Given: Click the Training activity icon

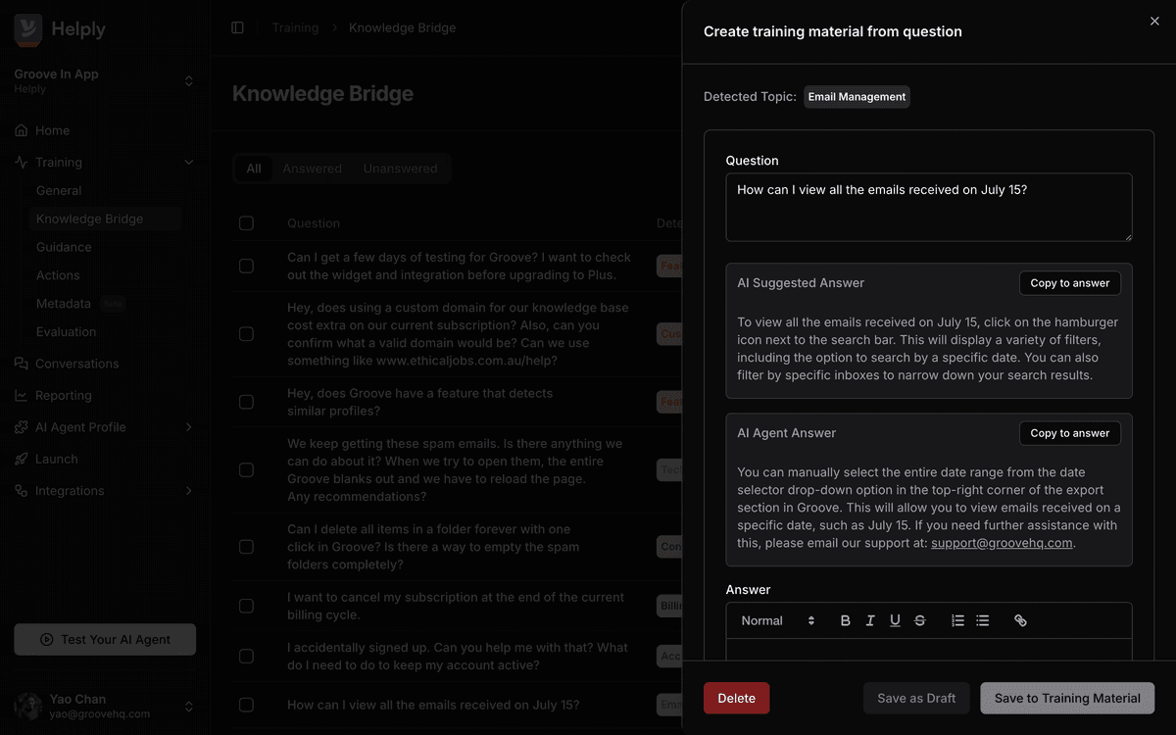Looking at the screenshot, I should pyautogui.click(x=22, y=163).
